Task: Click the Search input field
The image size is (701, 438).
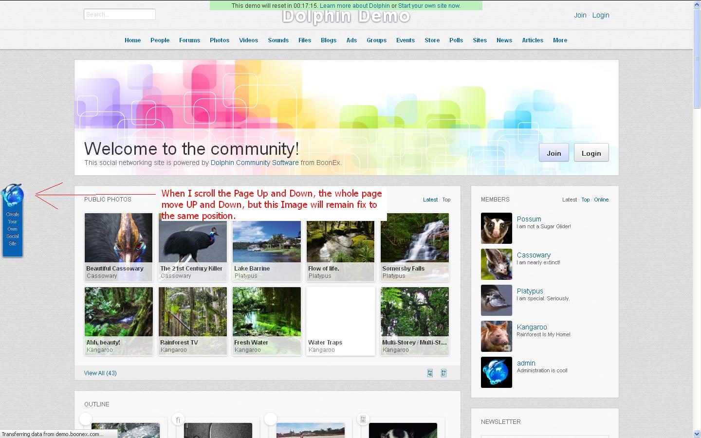Action: (x=119, y=15)
